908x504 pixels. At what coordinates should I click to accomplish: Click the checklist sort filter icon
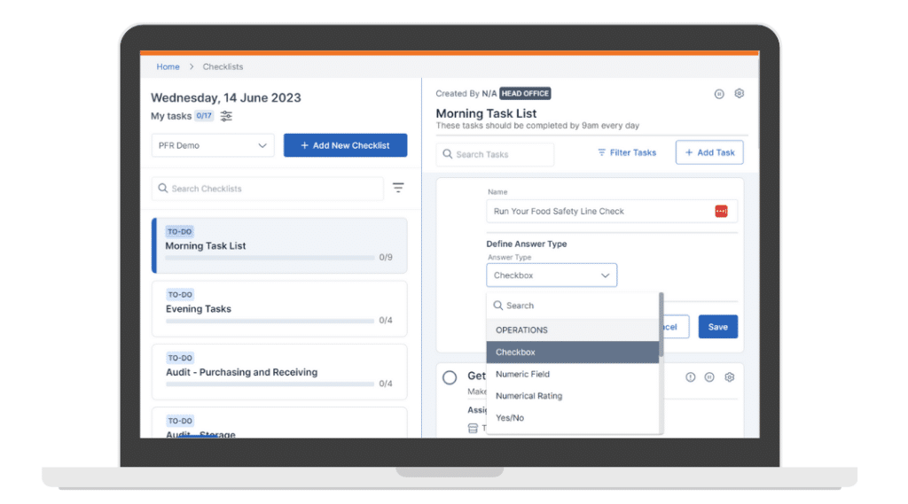tap(398, 188)
